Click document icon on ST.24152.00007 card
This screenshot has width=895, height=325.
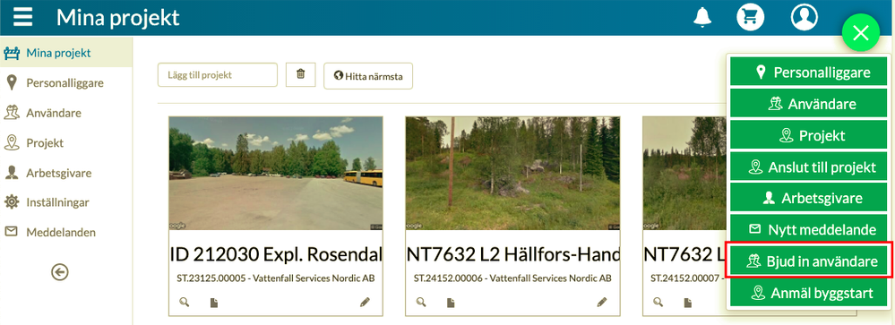688,303
